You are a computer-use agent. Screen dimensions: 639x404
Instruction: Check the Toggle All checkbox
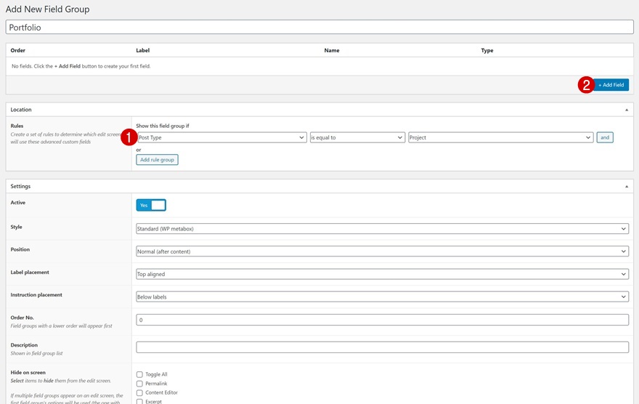(x=139, y=375)
